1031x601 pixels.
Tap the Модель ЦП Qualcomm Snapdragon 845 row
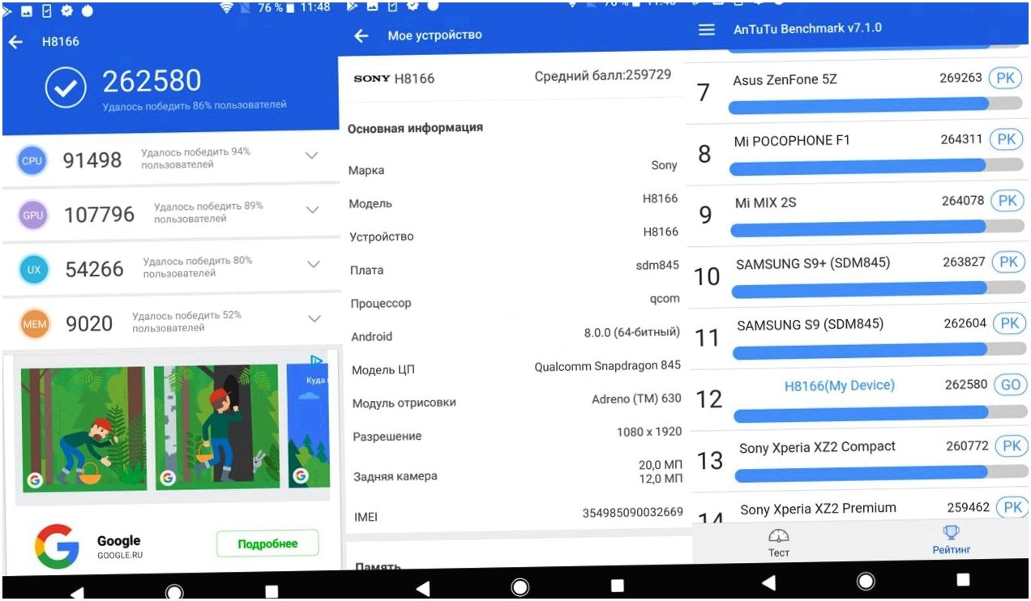point(516,368)
